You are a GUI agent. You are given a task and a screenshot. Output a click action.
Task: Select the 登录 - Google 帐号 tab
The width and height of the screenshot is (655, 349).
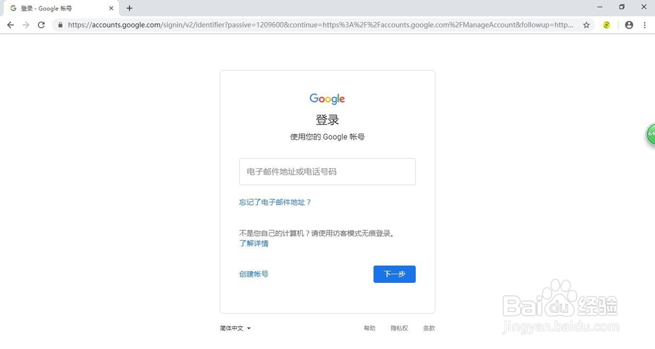point(60,9)
